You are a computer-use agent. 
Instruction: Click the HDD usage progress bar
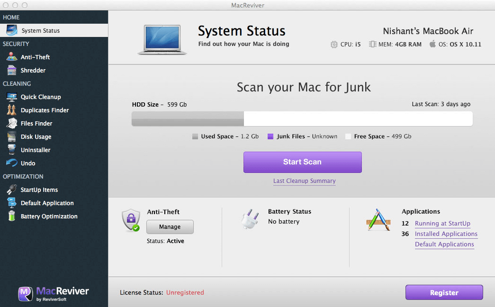[x=302, y=119]
